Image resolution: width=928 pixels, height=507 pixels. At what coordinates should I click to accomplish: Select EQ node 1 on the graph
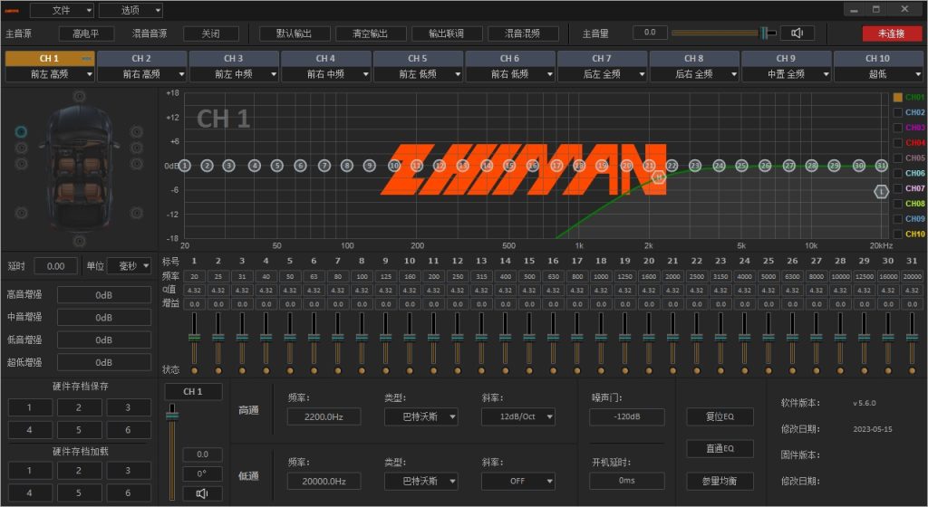click(x=185, y=166)
